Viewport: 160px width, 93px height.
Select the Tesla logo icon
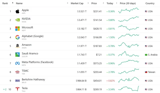tap(17, 89)
